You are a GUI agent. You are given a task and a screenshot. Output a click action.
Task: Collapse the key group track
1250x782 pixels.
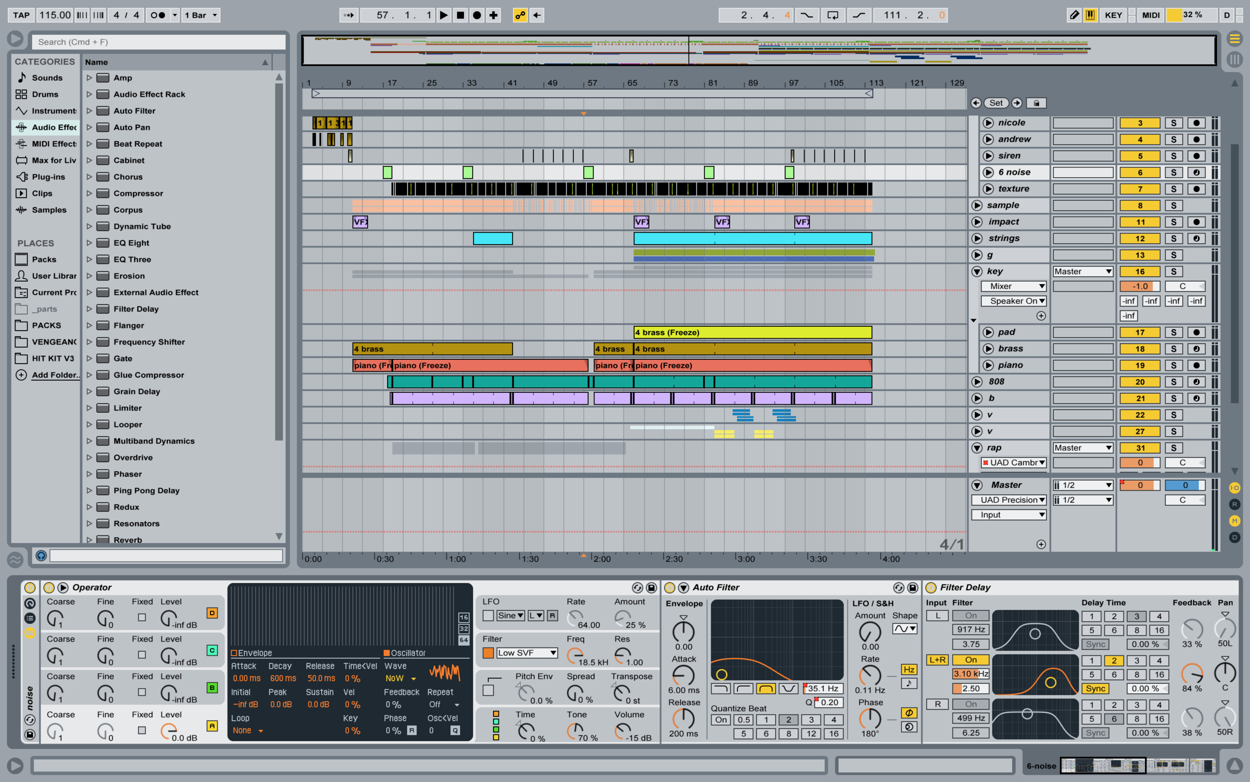pyautogui.click(x=976, y=272)
